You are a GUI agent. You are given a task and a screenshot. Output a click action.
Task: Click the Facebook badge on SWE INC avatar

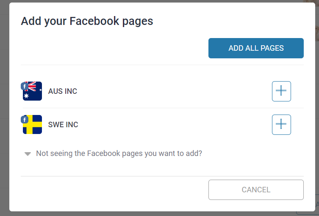[x=25, y=120]
